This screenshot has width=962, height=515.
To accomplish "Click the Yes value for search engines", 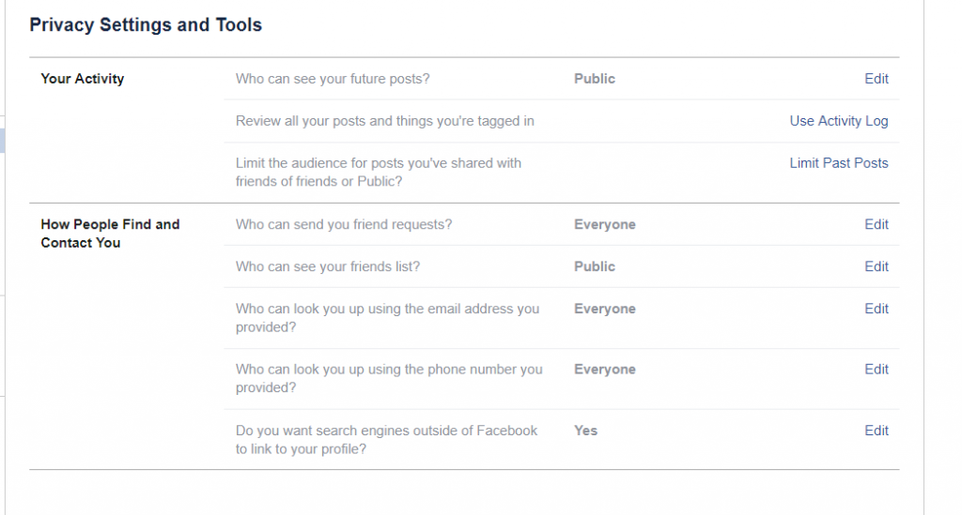I will [585, 432].
